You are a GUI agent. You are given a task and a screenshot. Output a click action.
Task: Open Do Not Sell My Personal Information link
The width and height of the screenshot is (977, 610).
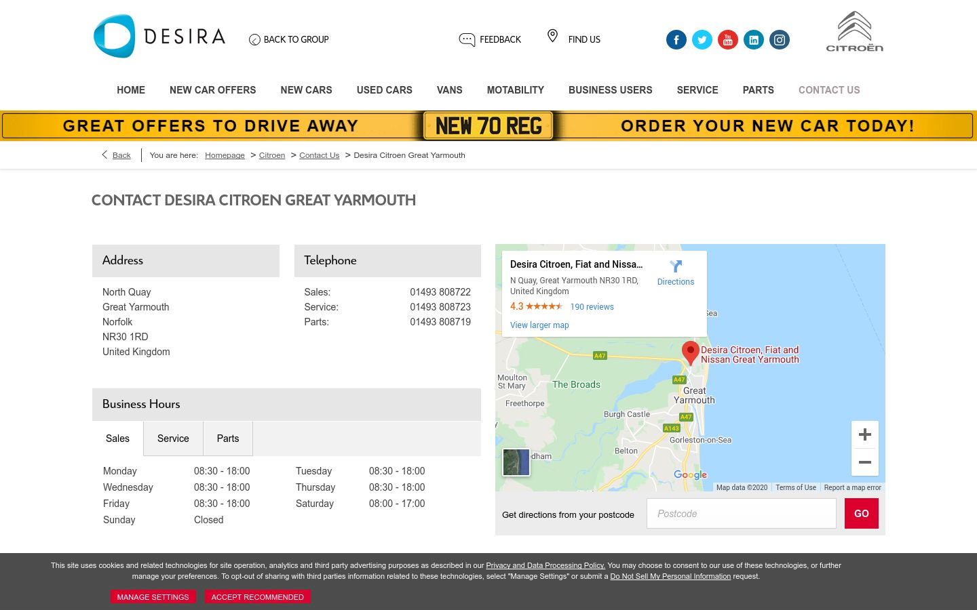(670, 576)
